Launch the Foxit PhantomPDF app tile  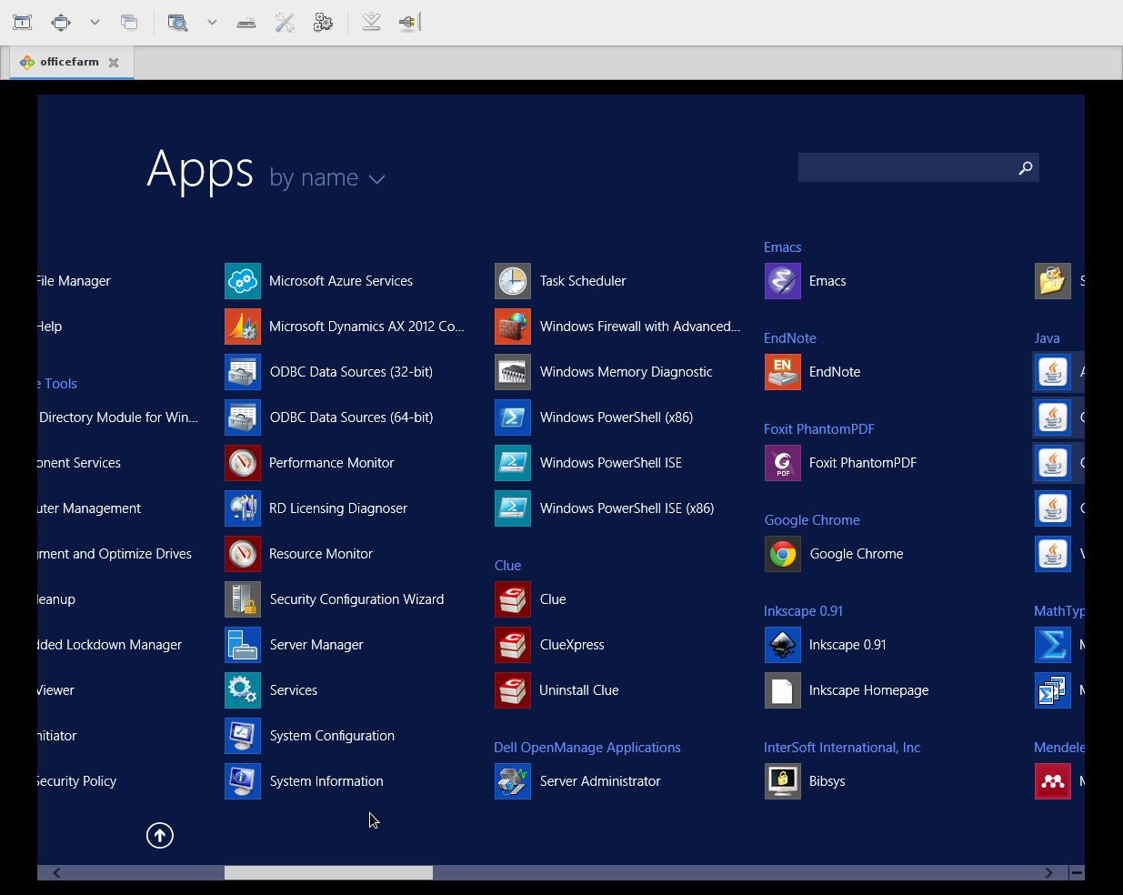coord(841,463)
